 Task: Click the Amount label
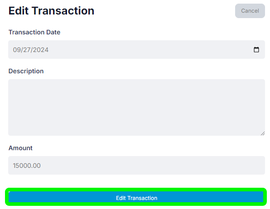[x=20, y=148]
